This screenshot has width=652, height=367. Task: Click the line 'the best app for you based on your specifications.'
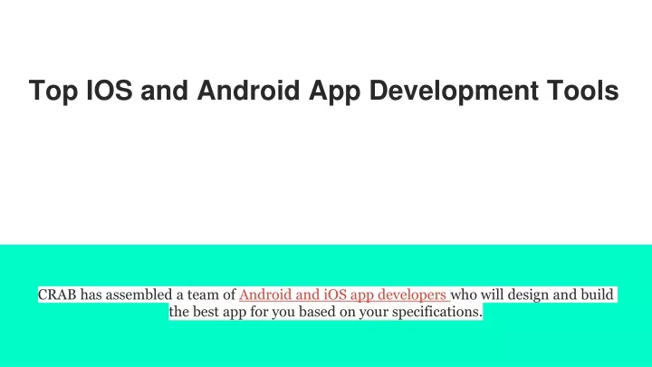point(326,312)
